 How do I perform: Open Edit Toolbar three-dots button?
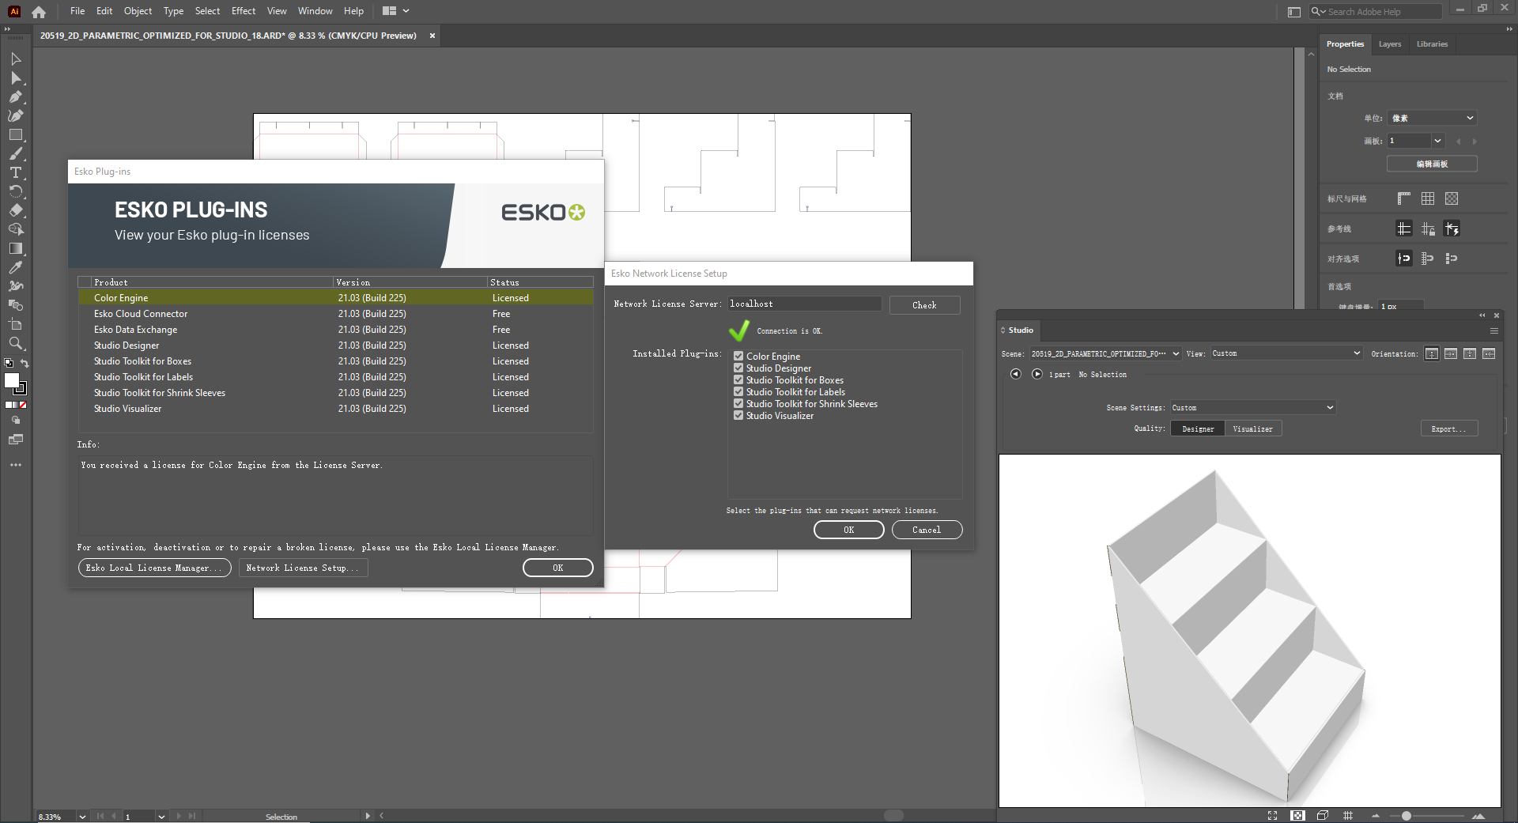click(x=15, y=465)
